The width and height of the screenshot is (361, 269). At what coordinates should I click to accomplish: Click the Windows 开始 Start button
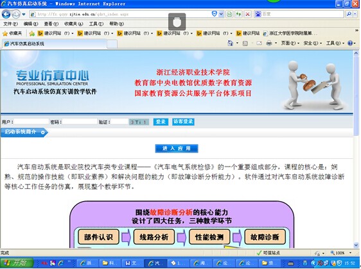17,263
